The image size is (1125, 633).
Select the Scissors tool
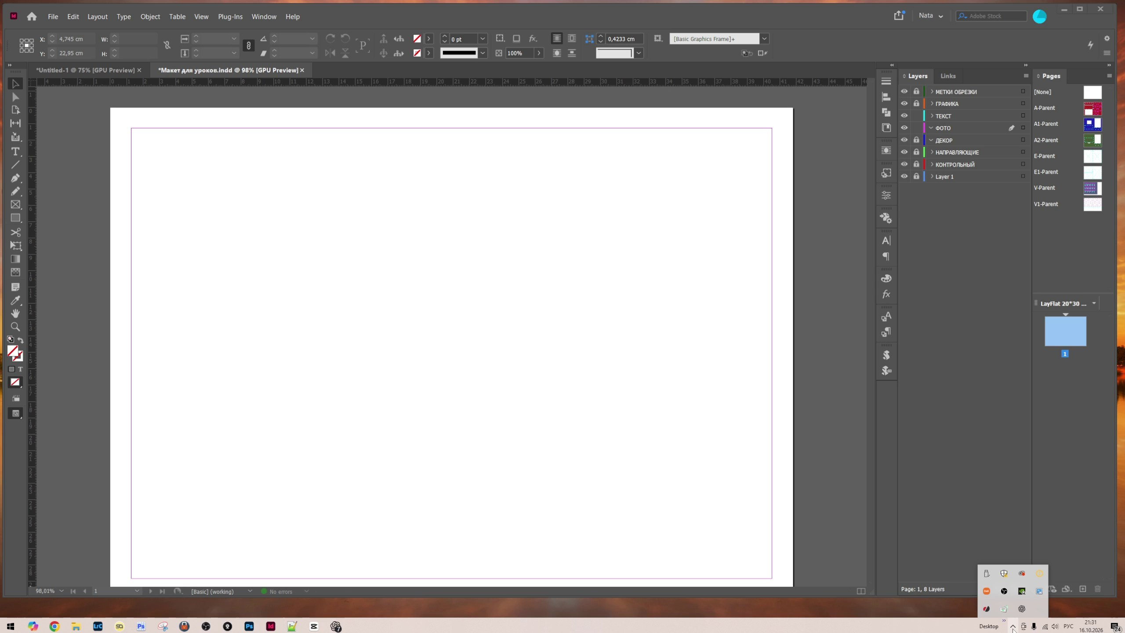tap(15, 232)
